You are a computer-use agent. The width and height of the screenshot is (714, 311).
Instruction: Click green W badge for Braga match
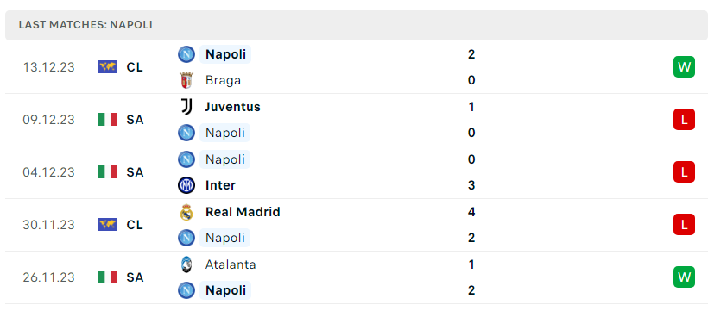click(684, 67)
